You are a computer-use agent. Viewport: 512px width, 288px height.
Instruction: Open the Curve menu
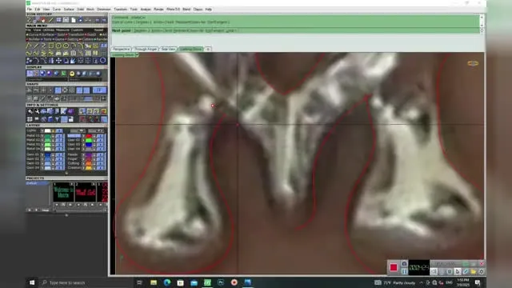(x=57, y=9)
